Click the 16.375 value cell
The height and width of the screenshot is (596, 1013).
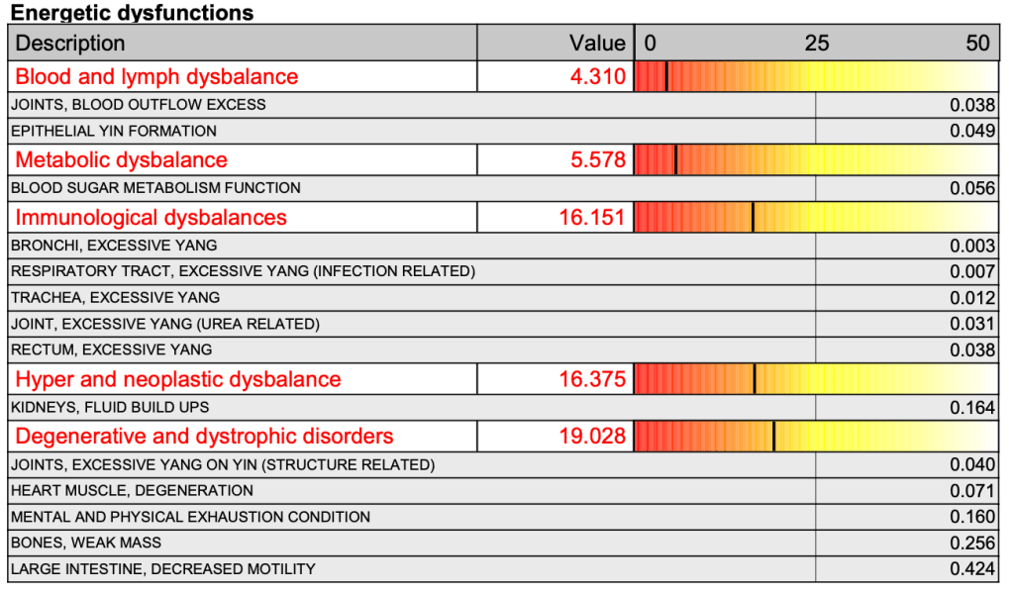click(x=592, y=379)
